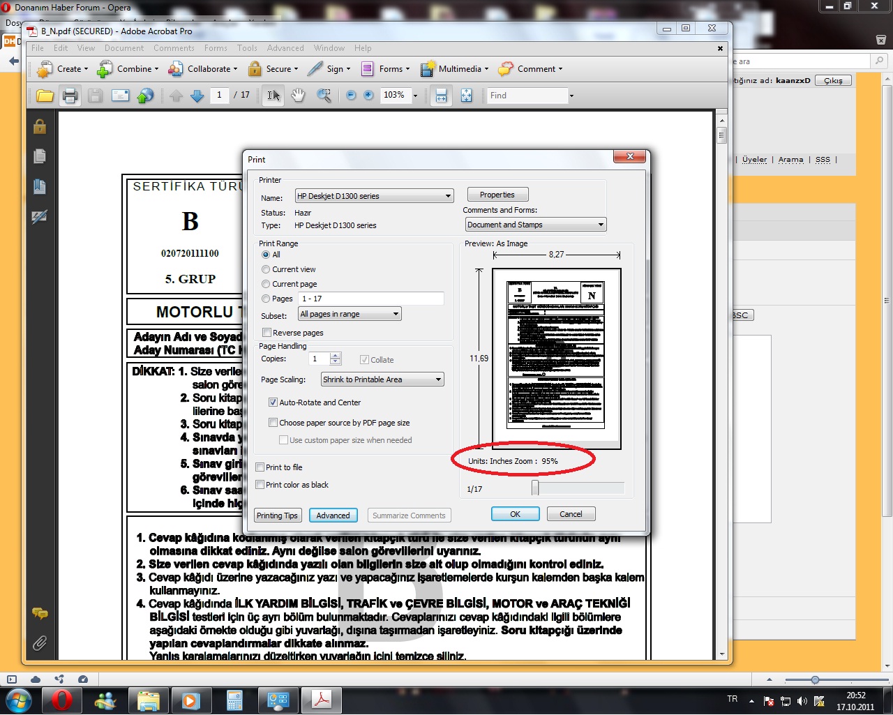Open the Comments and Forms dropdown
Screen dimensions: 893x715
(600, 225)
